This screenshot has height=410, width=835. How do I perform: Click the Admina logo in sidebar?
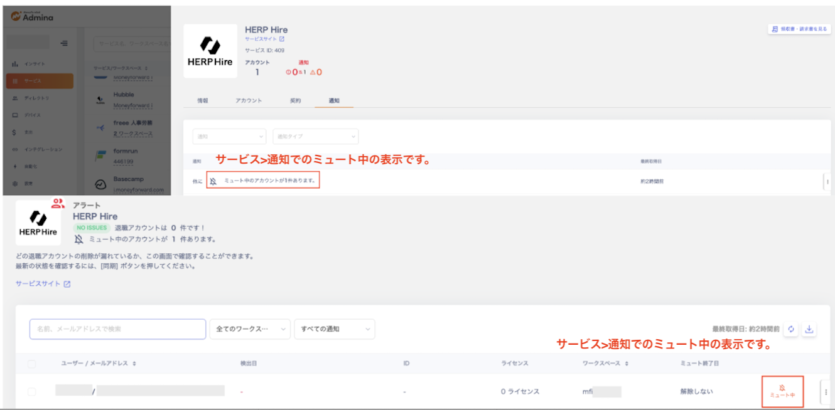click(32, 17)
